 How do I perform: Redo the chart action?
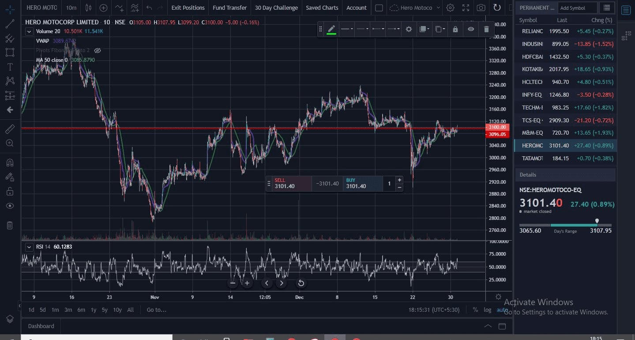point(160,8)
